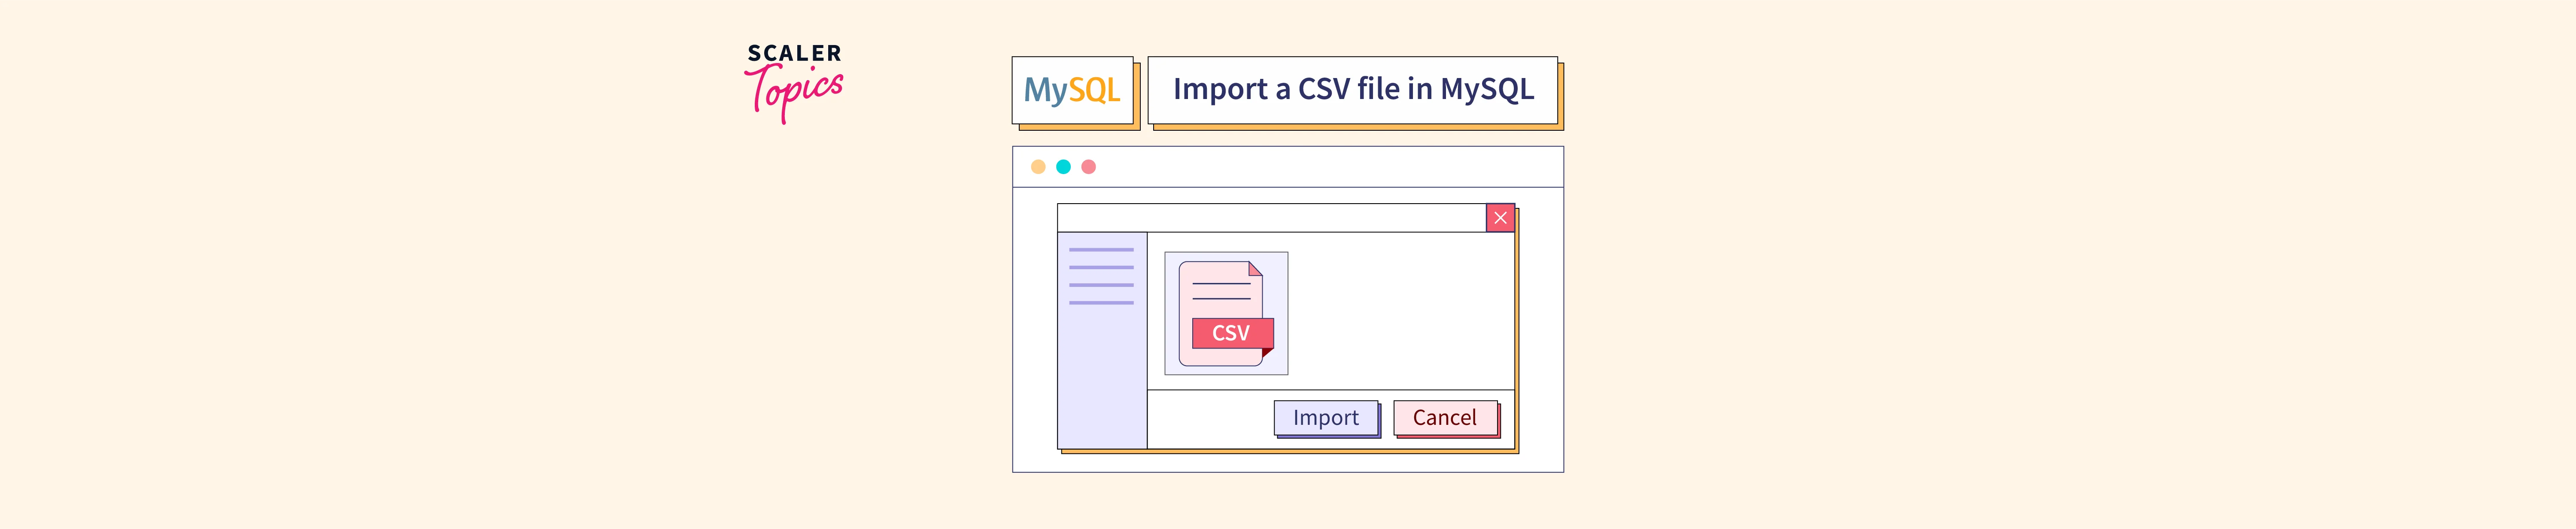Click the script-style "Topics" word in logo
The image size is (2576, 529).
click(x=797, y=92)
